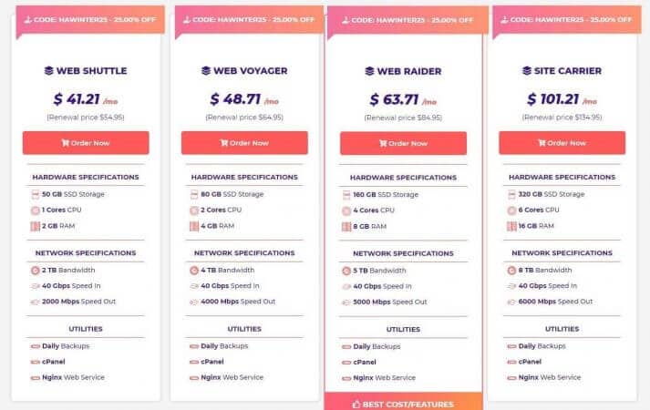
Task: Click the 50 GB SSD Storage icon
Action: point(36,194)
